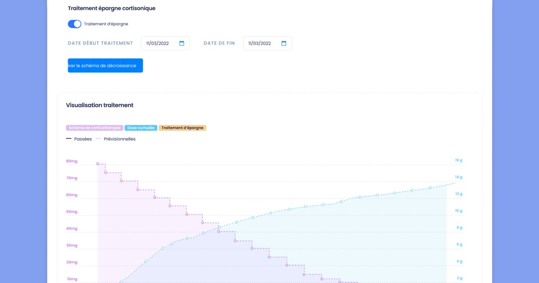Toggle Schéma de corticothérapie legend tag
The height and width of the screenshot is (283, 539).
[95, 128]
